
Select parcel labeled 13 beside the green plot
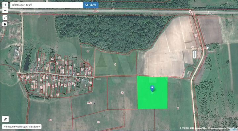coord(178,108)
